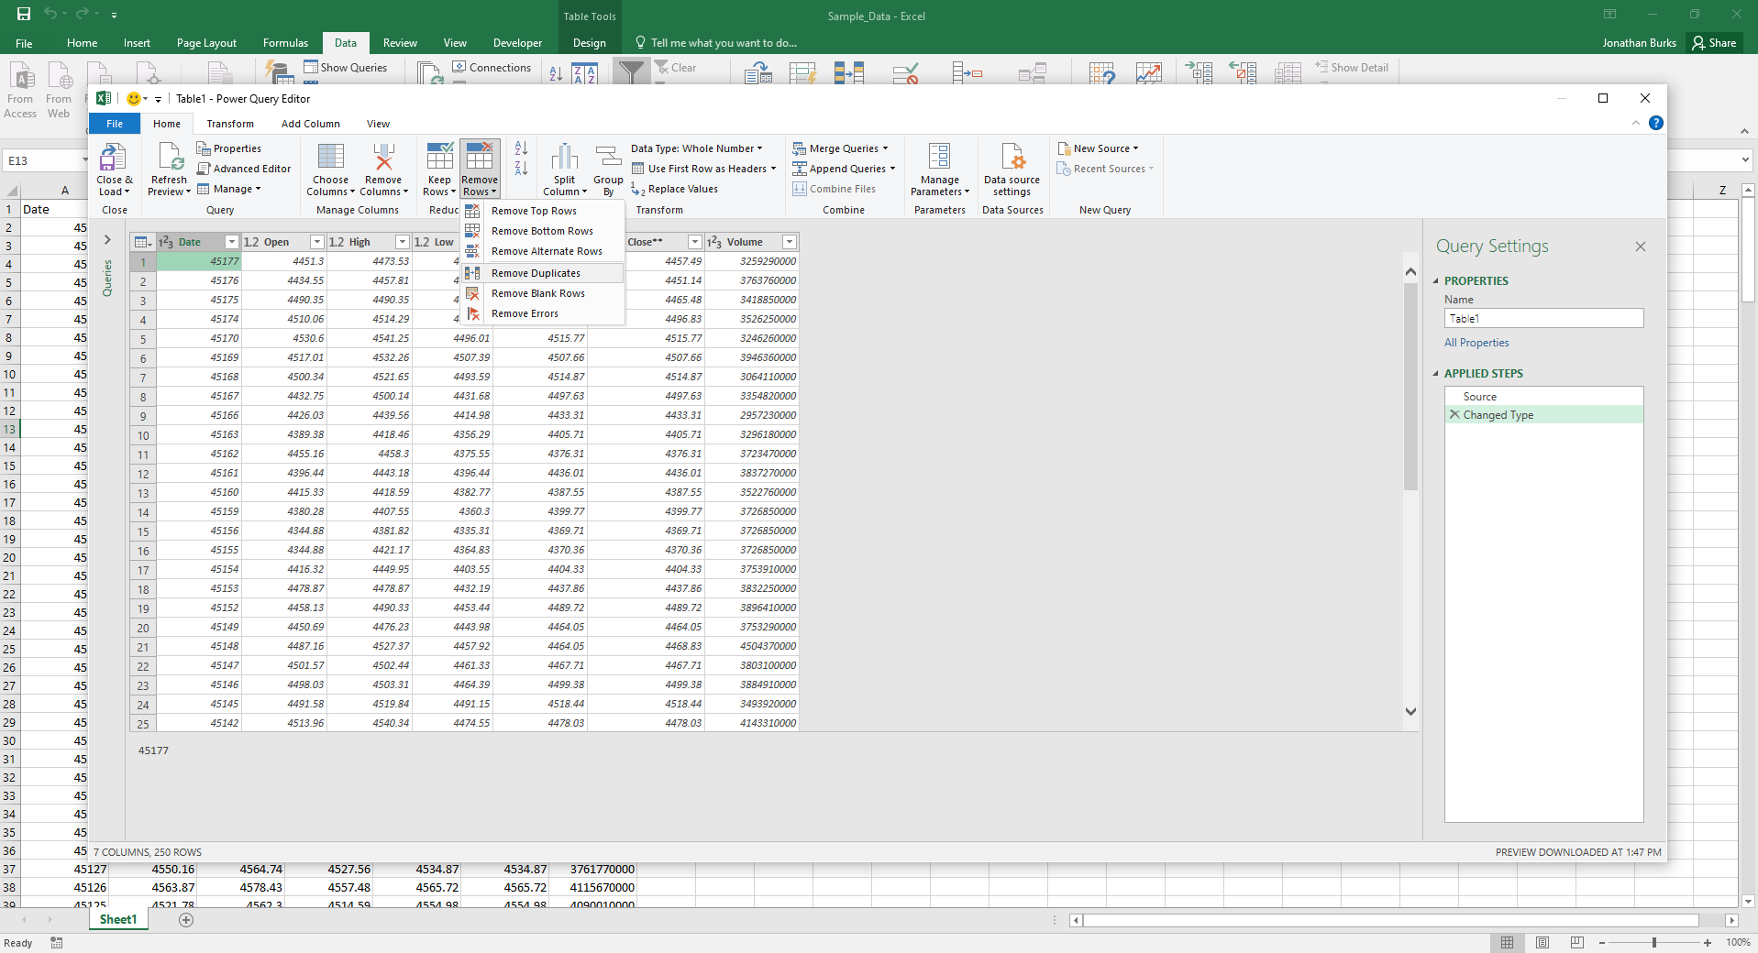Click zoom in plus button
The width and height of the screenshot is (1758, 953).
1708,942
